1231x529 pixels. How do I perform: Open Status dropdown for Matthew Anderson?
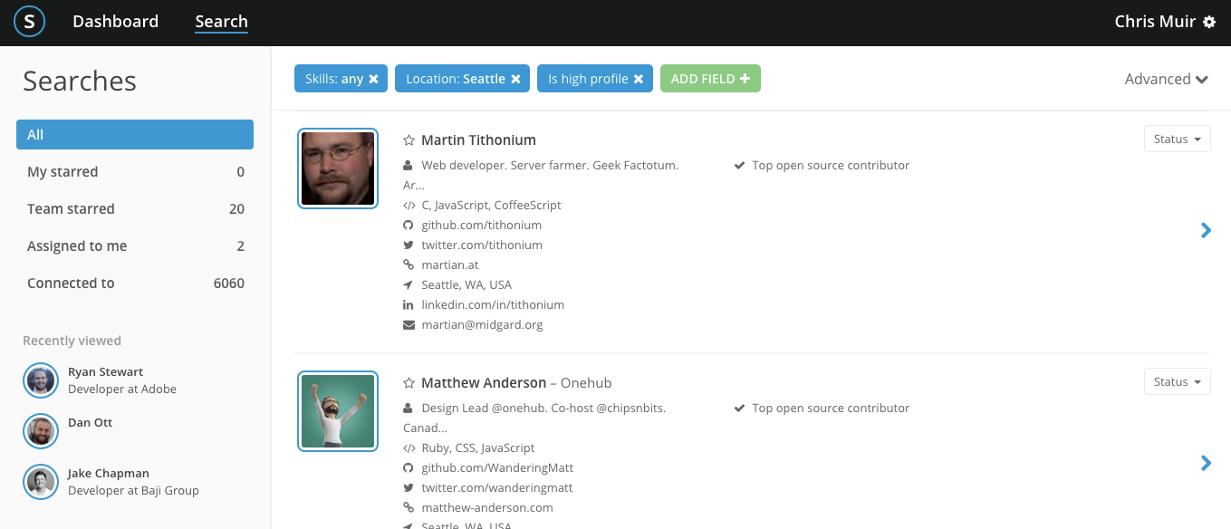(1178, 381)
